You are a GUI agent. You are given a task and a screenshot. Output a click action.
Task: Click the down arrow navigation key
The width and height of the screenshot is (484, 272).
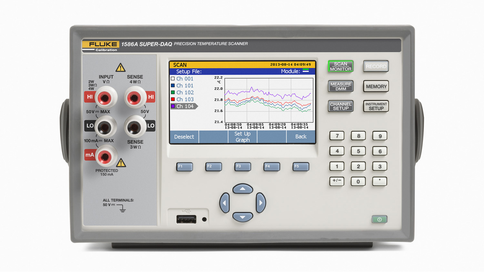tap(243, 217)
